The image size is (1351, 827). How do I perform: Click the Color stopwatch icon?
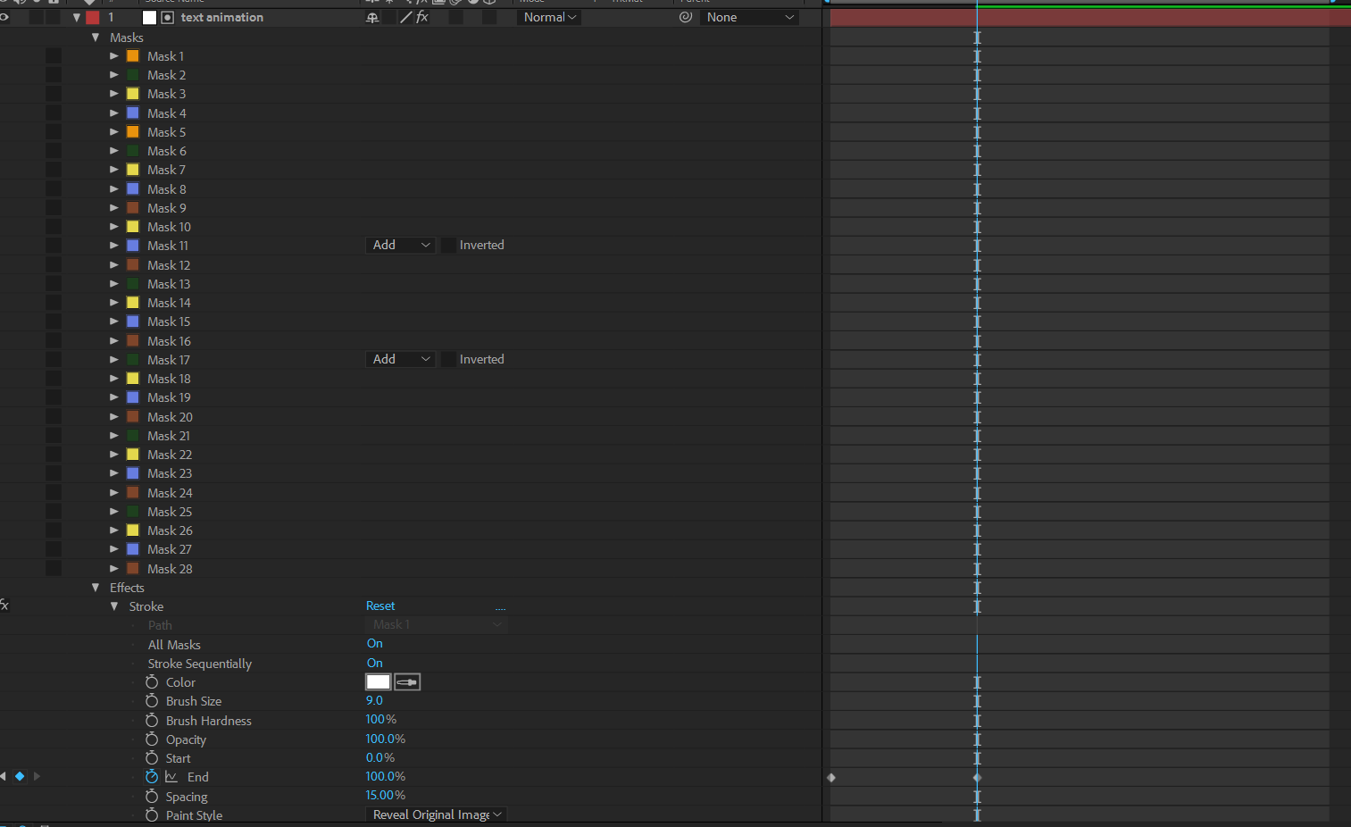(x=152, y=682)
